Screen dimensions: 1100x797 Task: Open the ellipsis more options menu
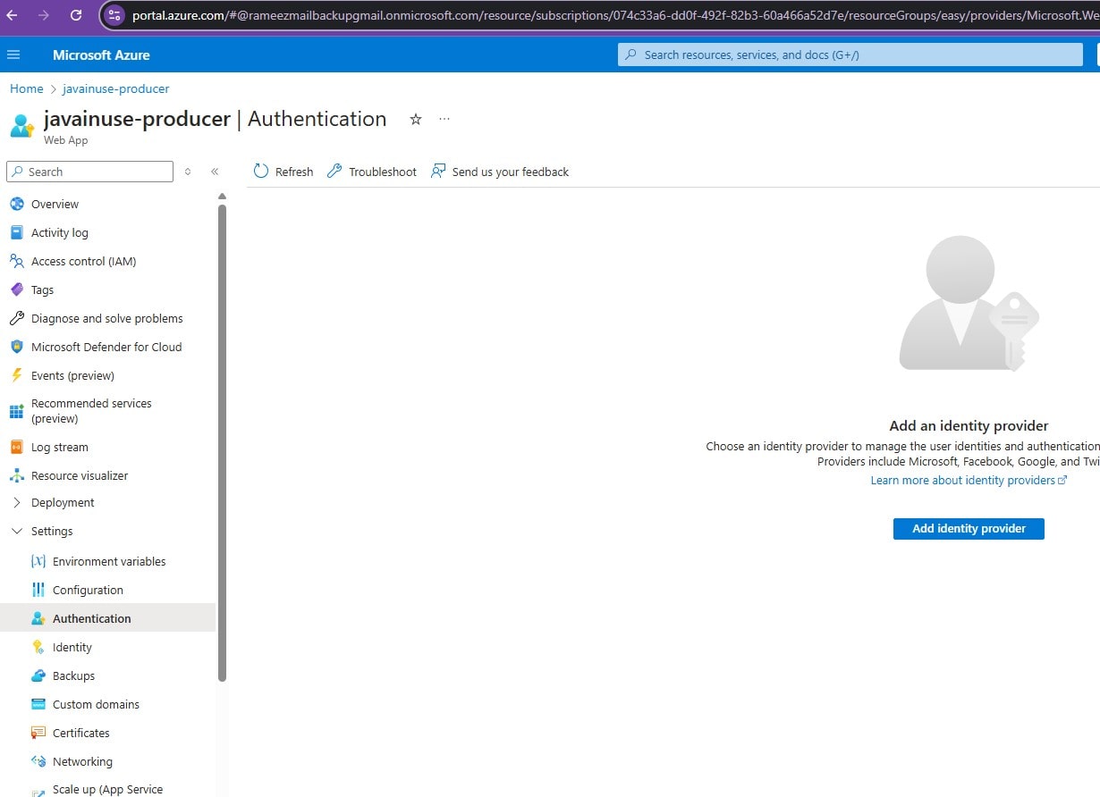point(444,119)
